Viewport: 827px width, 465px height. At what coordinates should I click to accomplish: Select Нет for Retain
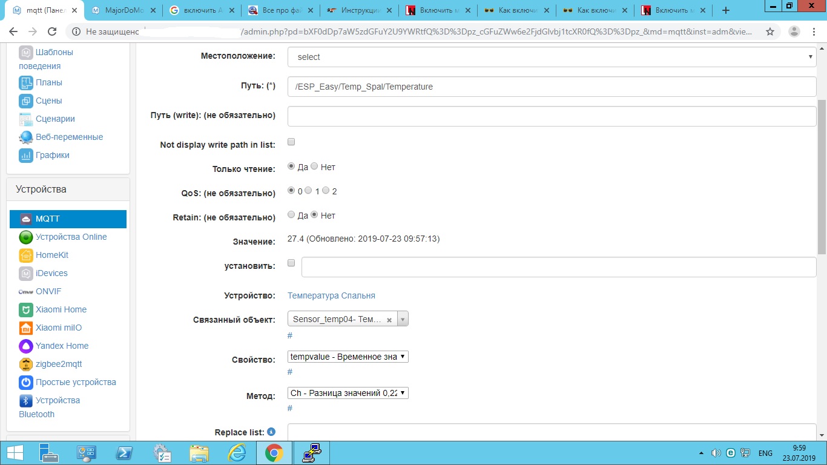point(314,214)
